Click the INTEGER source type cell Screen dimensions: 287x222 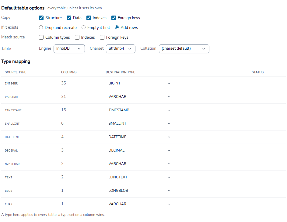click(11, 84)
